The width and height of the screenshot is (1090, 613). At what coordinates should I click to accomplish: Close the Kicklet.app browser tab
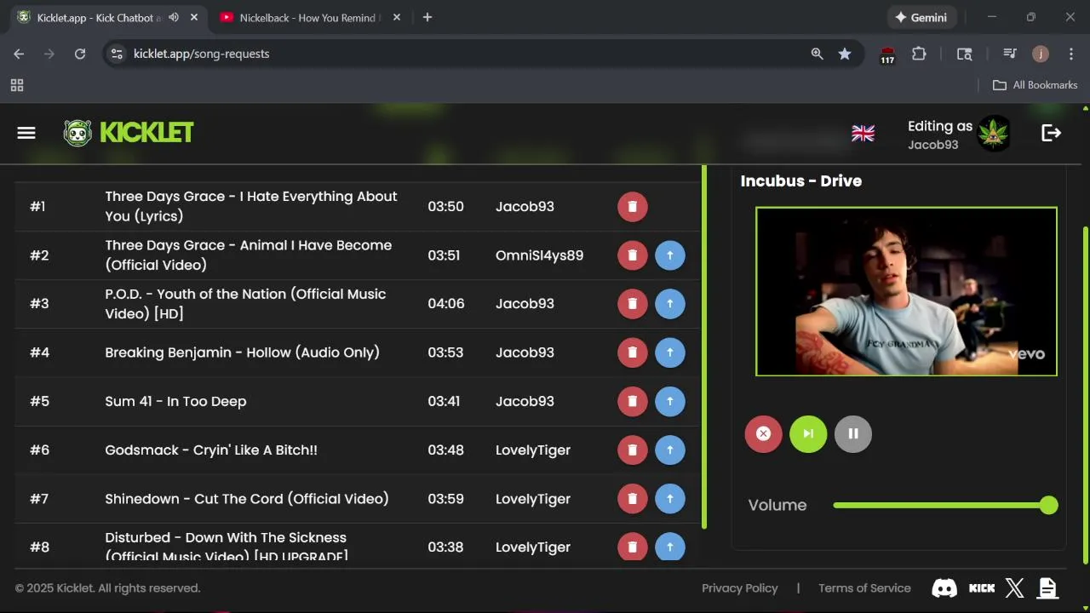195,17
